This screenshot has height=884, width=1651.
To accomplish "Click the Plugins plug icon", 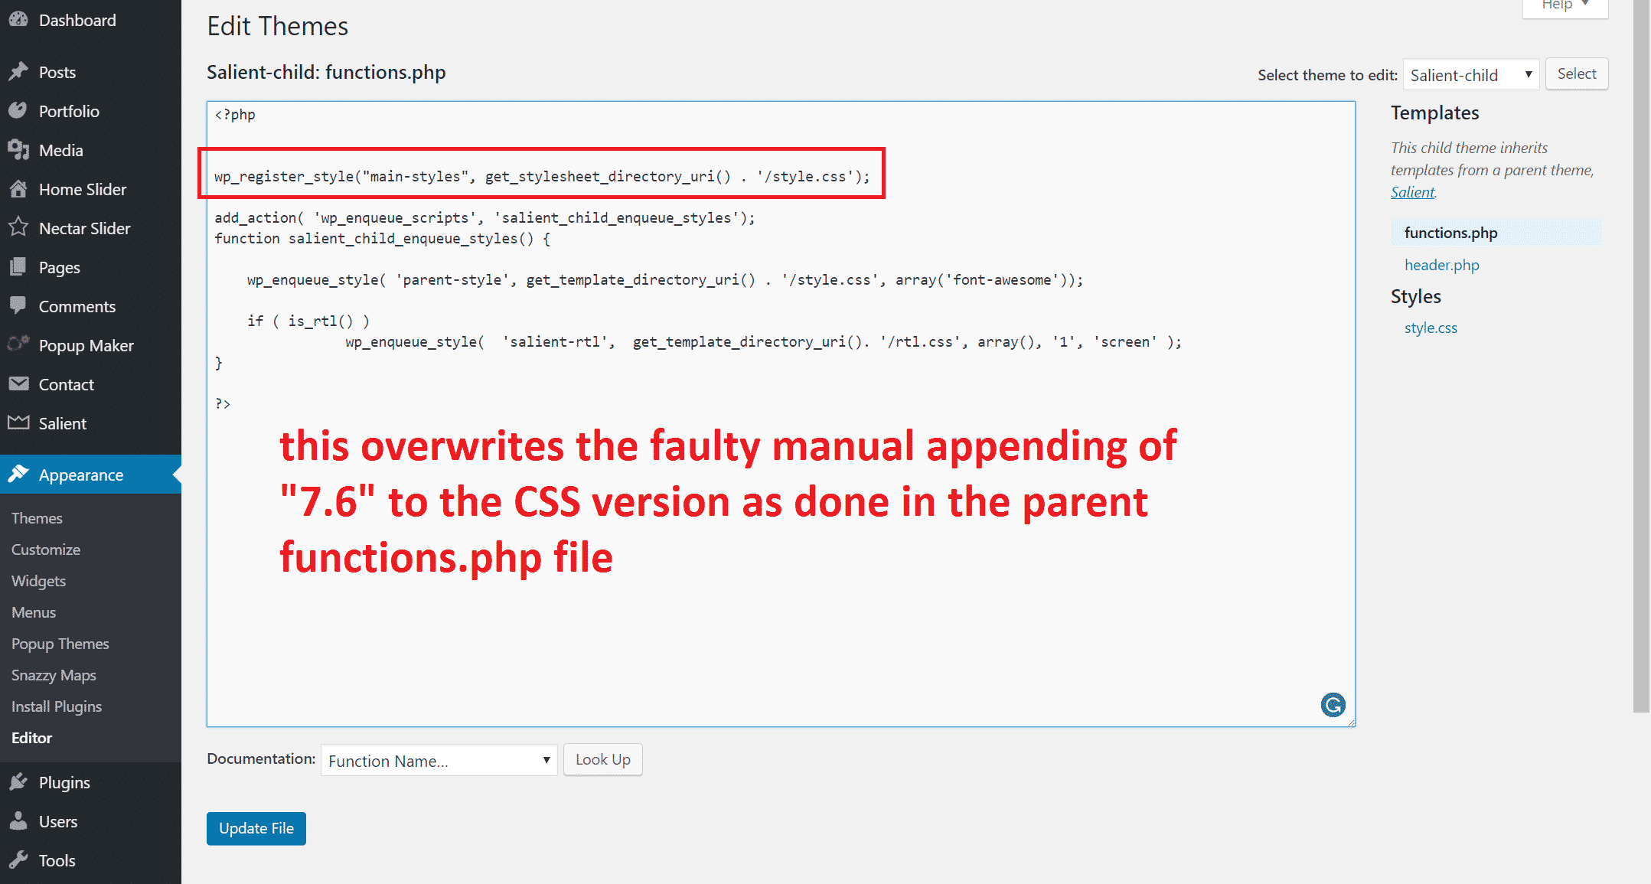I will click(18, 782).
